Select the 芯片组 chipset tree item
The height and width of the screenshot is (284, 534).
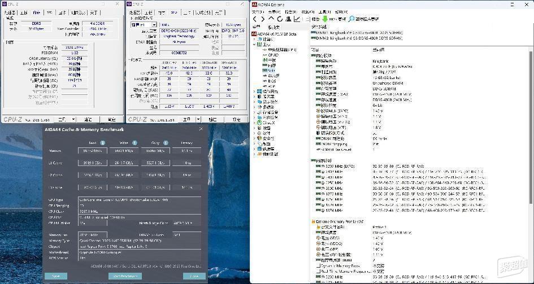[x=271, y=76]
